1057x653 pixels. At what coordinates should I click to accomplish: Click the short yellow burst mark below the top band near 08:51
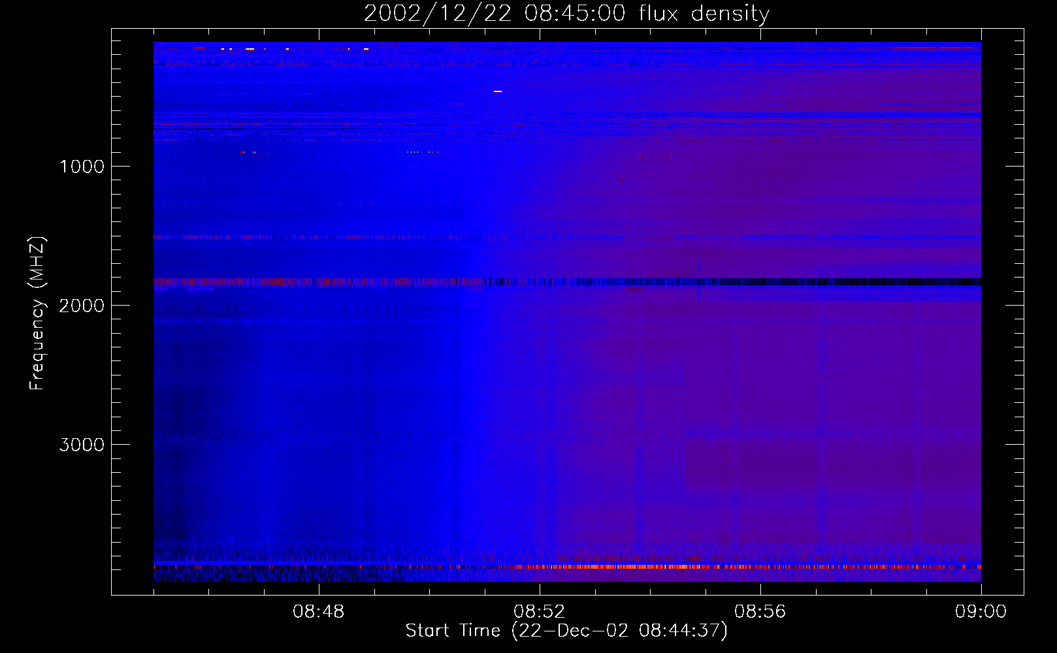(498, 91)
